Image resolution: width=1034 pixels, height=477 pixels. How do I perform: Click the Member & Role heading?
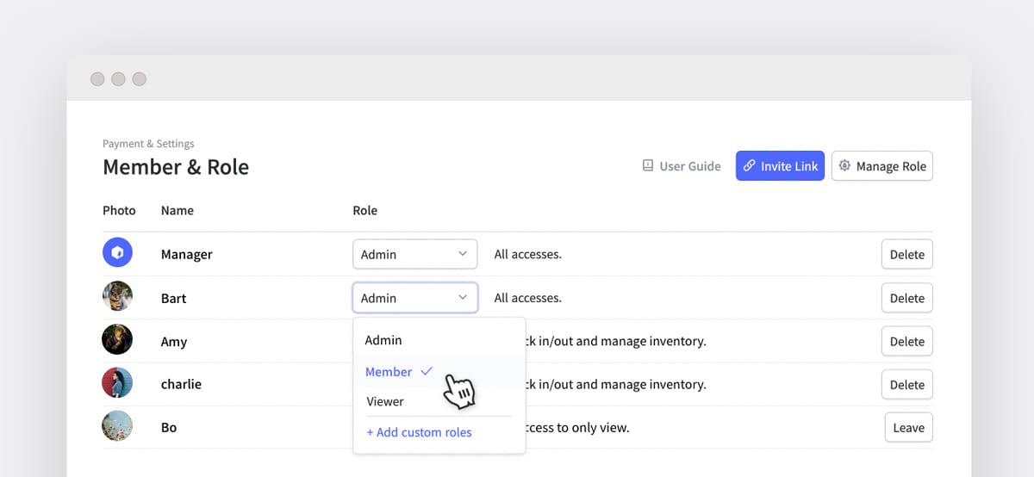coord(176,166)
